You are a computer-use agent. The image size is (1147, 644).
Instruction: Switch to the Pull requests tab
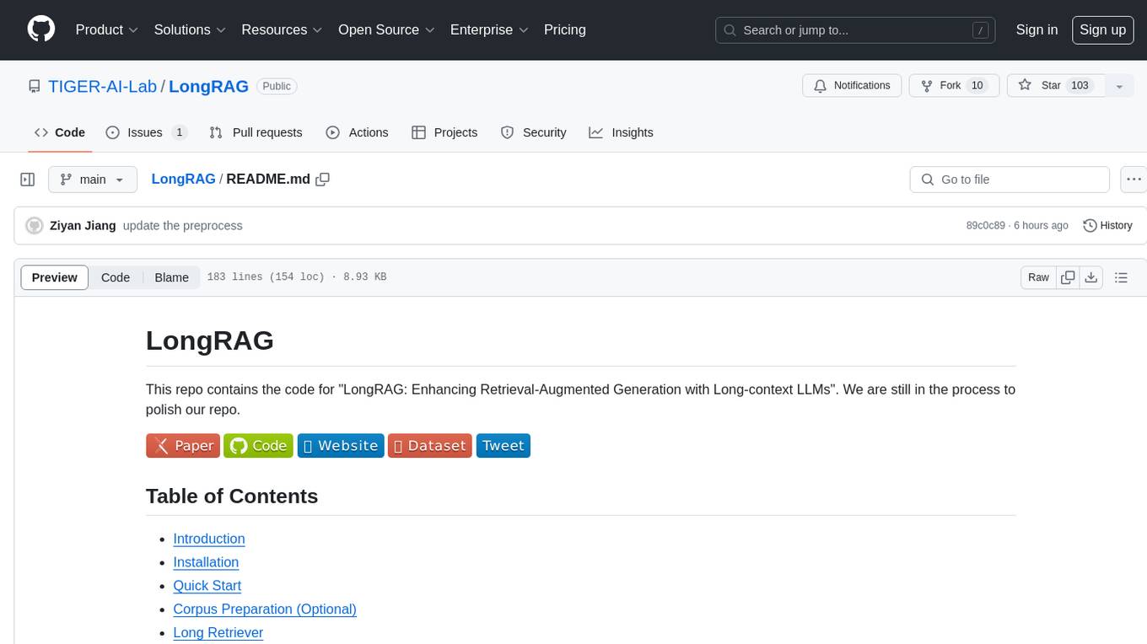(x=256, y=132)
